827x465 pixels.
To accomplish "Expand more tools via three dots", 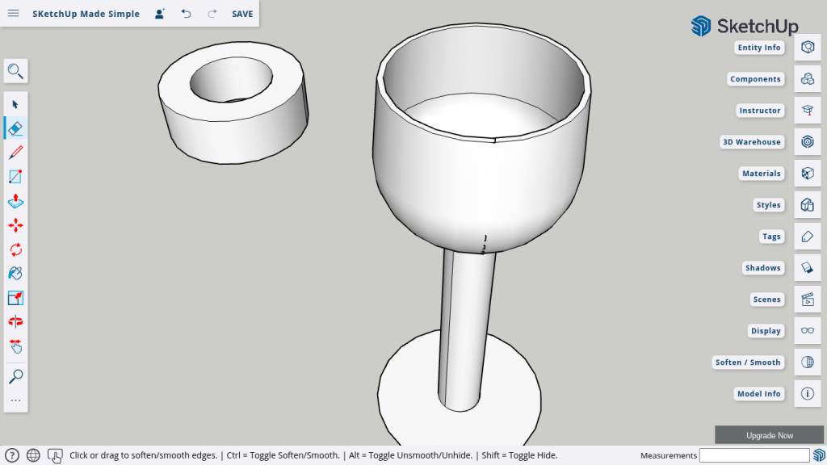I will pos(15,400).
